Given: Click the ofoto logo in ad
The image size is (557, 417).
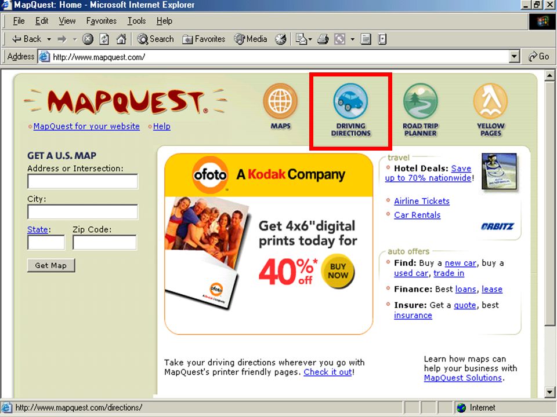Looking at the screenshot, I should click(210, 174).
